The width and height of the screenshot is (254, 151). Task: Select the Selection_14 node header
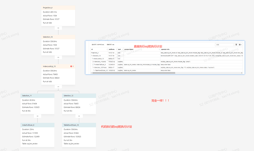(58, 37)
